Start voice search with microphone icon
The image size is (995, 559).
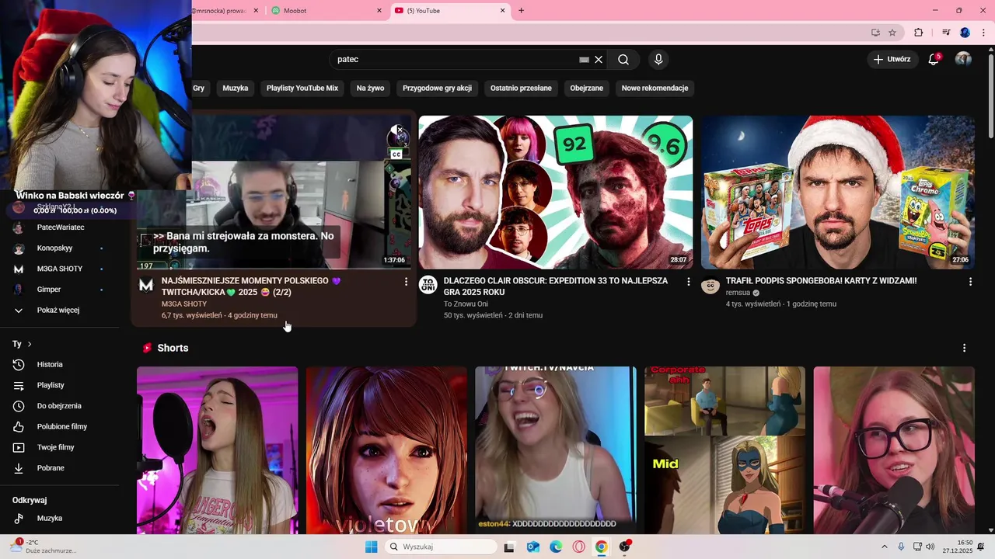[658, 60]
